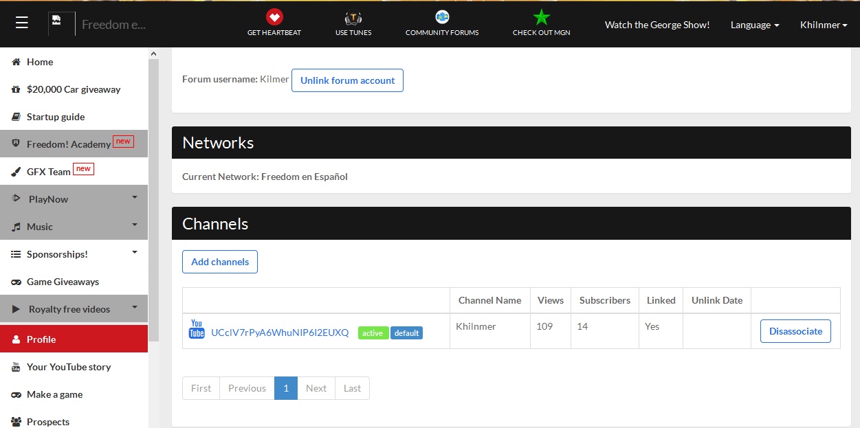Image resolution: width=860 pixels, height=428 pixels.
Task: Click the Freedom logo in header
Action: pyautogui.click(x=61, y=24)
